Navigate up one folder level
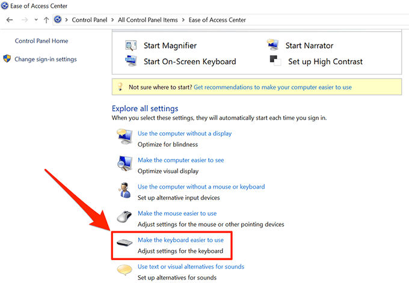The image size is (409, 283). click(46, 20)
